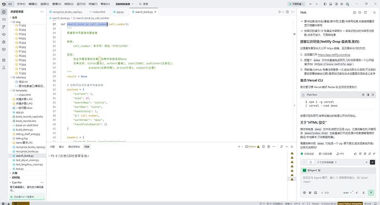
Task: Open chat history in TRAE panel
Action: tap(360, 12)
